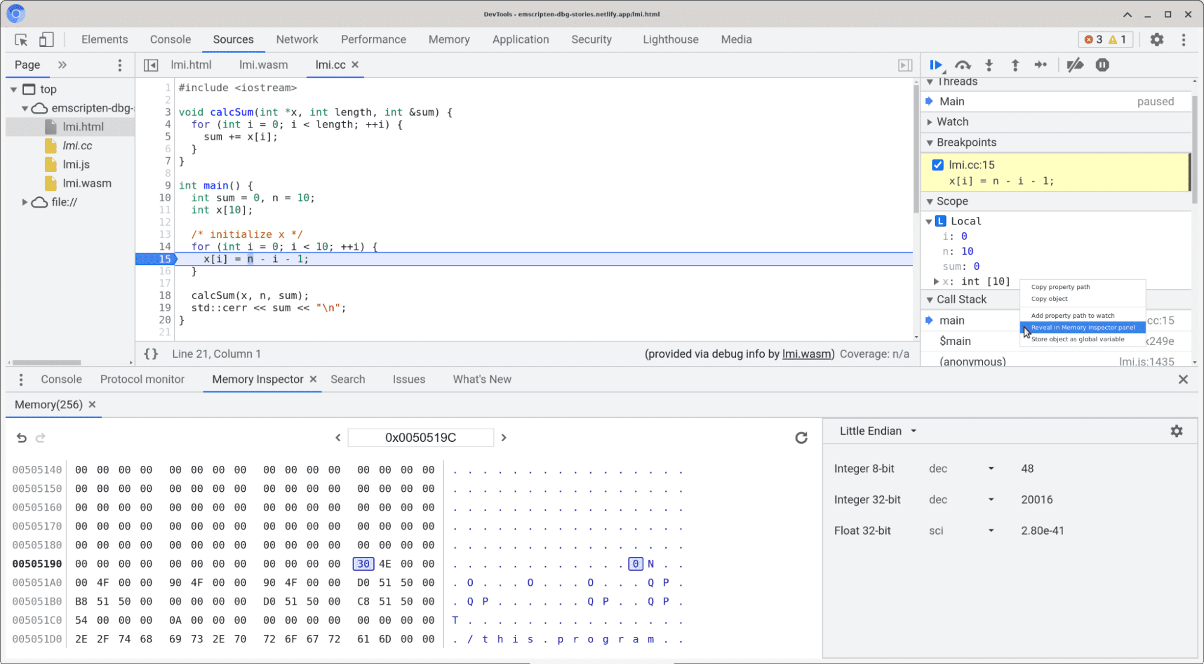Click Add property path to watch
1204x664 pixels.
click(1073, 315)
